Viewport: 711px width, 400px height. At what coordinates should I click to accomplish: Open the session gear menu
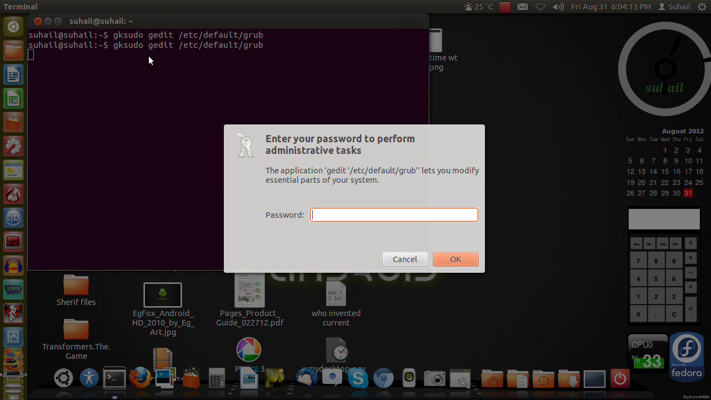click(703, 7)
